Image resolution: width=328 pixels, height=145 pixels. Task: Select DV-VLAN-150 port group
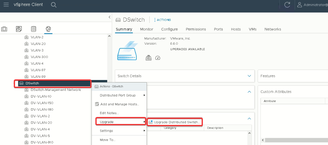(x=42, y=103)
